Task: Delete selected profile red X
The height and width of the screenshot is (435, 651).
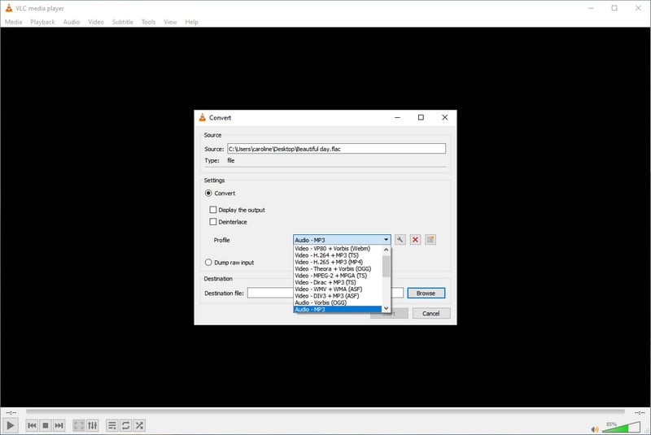Action: coord(415,240)
